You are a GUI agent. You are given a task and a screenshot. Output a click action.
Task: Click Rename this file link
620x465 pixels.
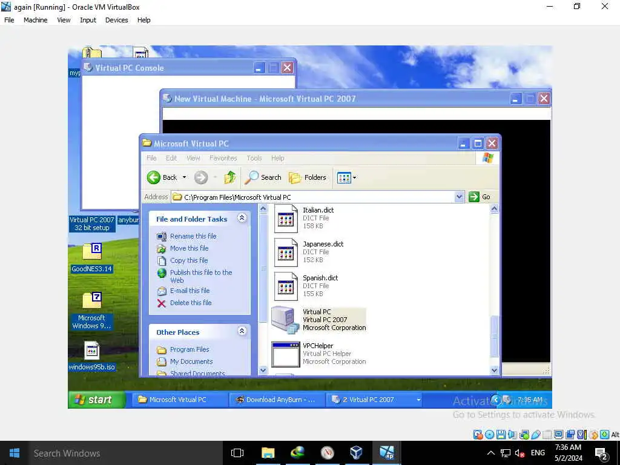tap(193, 236)
